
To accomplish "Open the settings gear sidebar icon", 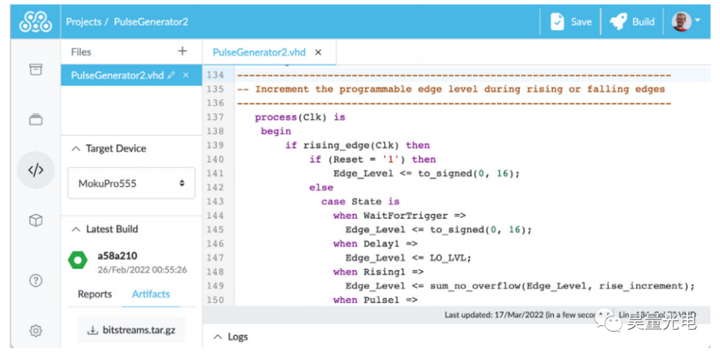I will point(36,330).
